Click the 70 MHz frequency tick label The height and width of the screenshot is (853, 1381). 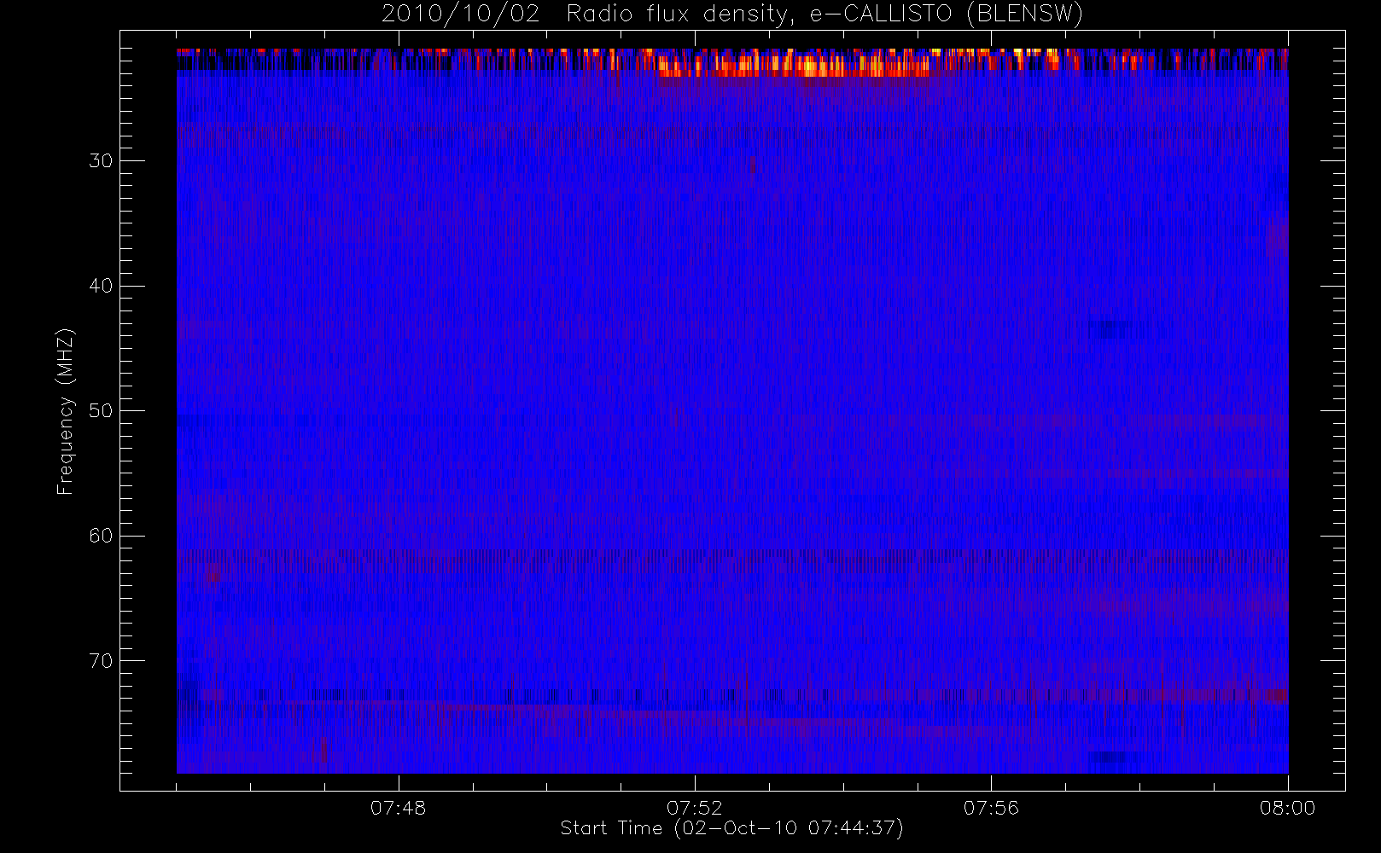(101, 661)
